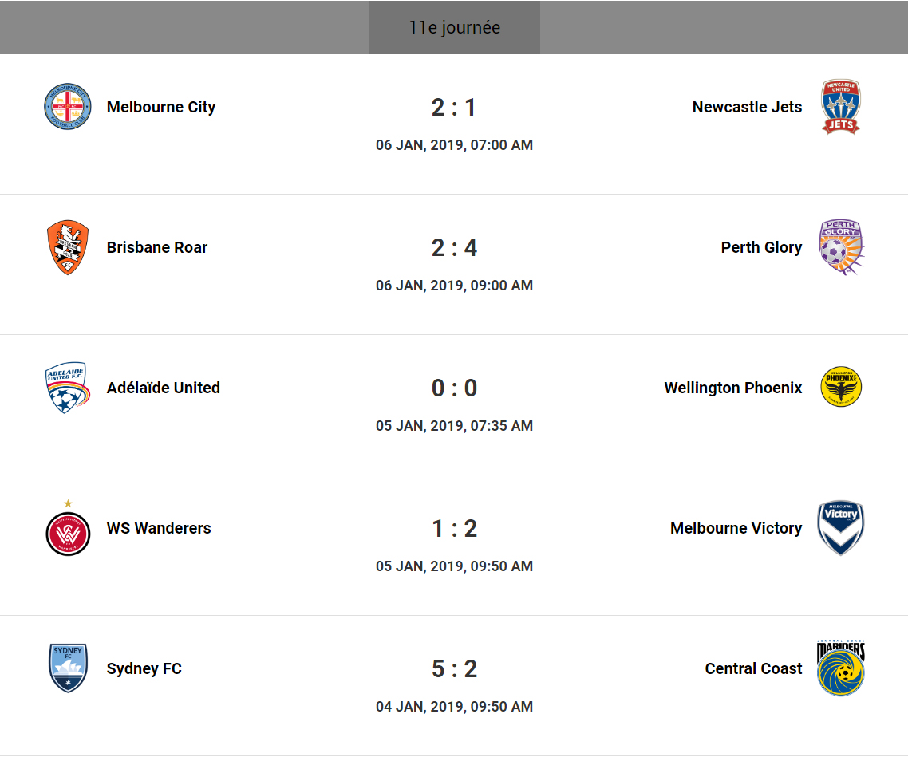Image resolution: width=908 pixels, height=761 pixels.
Task: Click the 2 : 4 match score
Action: pos(454,247)
